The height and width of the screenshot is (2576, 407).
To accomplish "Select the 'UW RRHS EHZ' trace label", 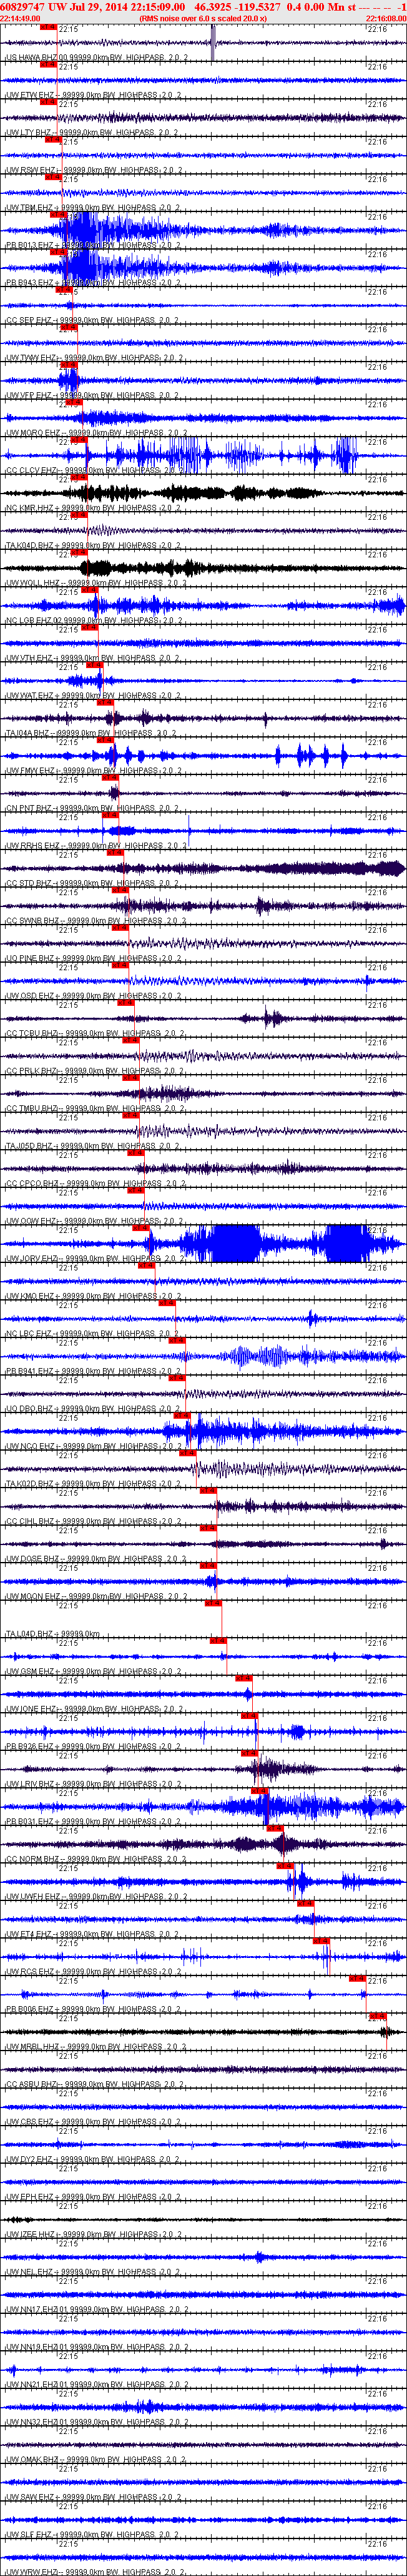I will (31, 846).
